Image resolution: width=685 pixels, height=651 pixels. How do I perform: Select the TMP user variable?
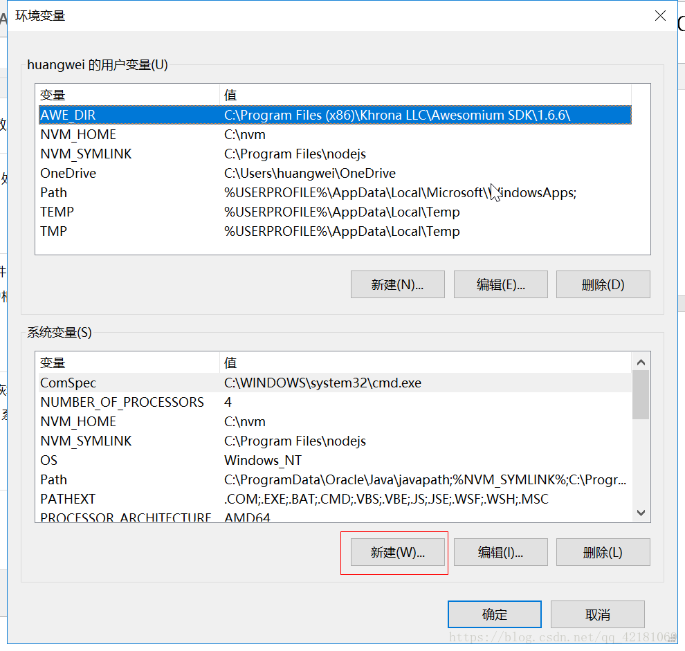pos(335,231)
